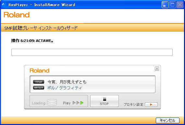Click the Loading spinner rings icon
This screenshot has height=125, width=185.
point(52,102)
